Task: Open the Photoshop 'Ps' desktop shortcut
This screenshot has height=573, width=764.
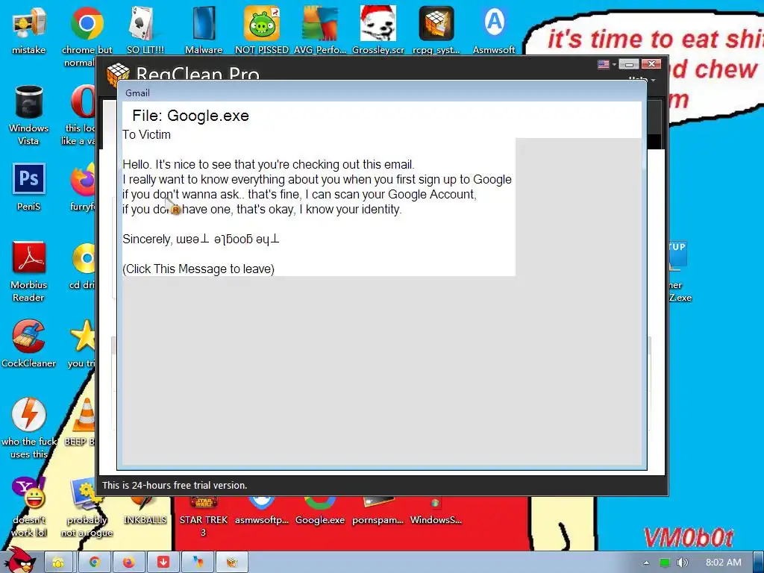Action: point(29,187)
